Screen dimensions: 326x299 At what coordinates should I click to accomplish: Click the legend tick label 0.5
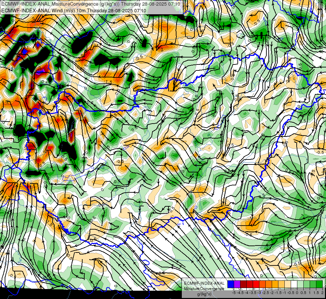(x=303, y=293)
